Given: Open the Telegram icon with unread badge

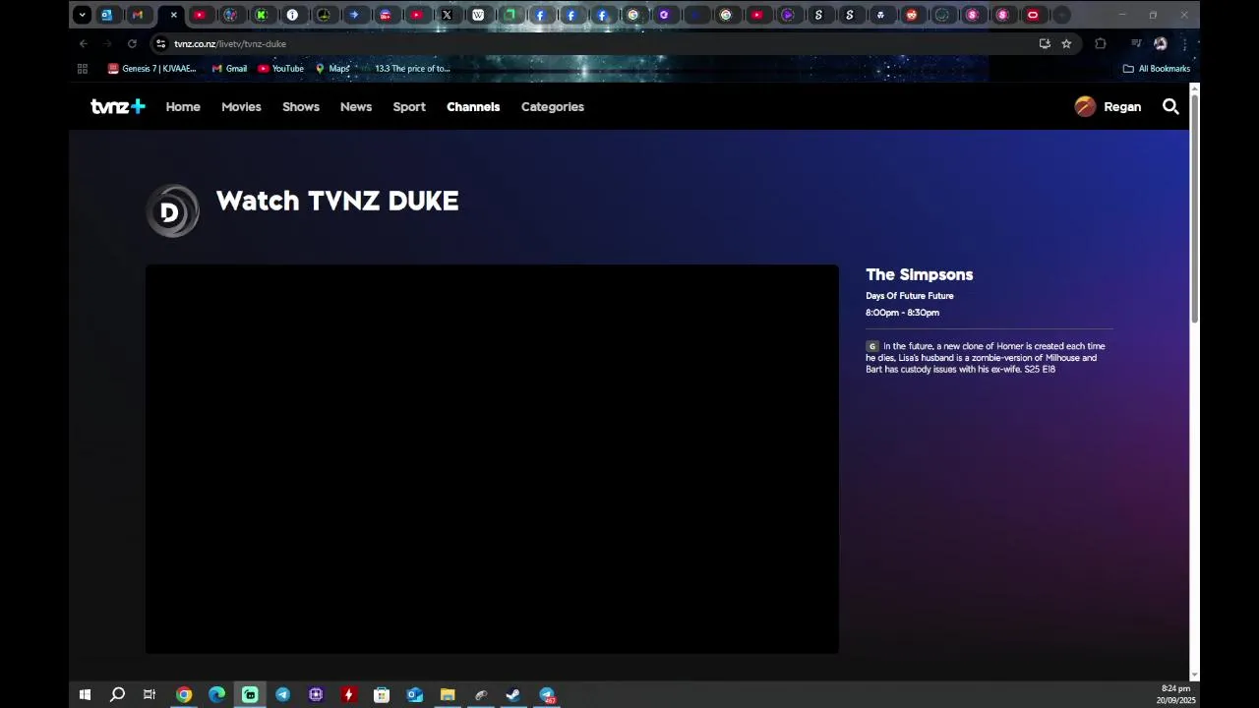Looking at the screenshot, I should click(547, 694).
